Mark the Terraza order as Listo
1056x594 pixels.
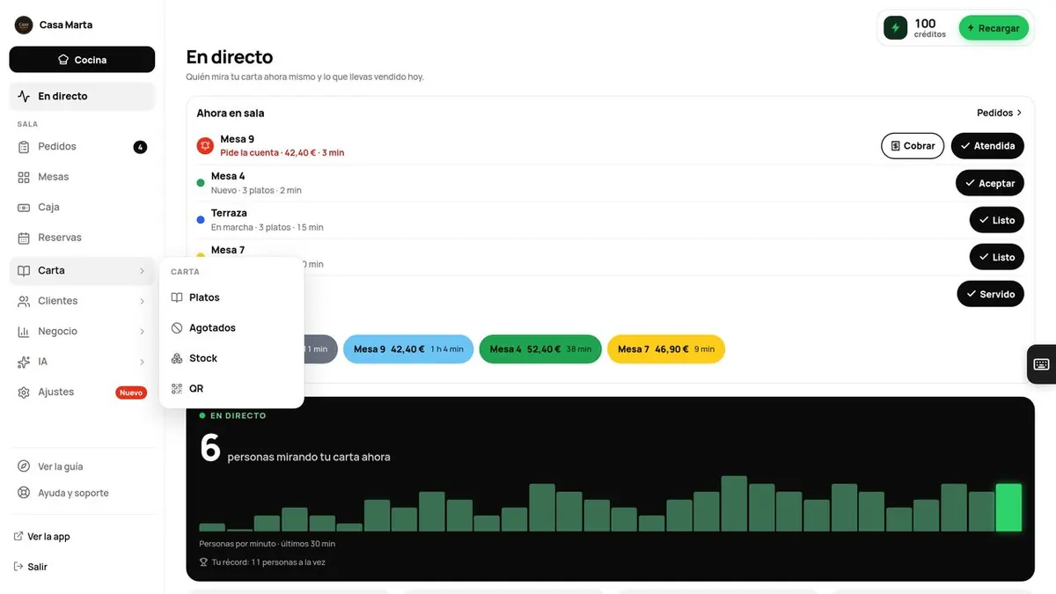tap(997, 220)
